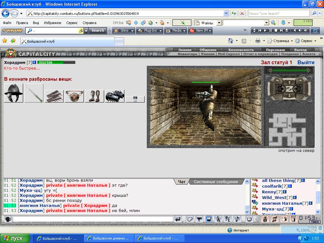Image resolution: width=324 pixels, height=243 pixels.
Task: Open info icon next to coolfarik
Action: tap(290, 186)
